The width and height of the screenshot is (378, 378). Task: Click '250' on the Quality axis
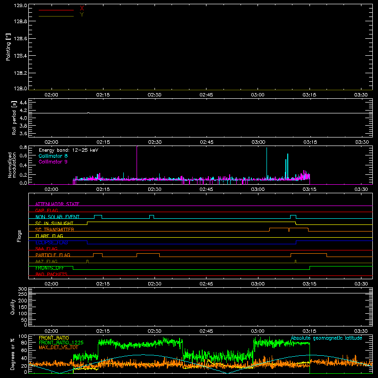click(x=22, y=294)
